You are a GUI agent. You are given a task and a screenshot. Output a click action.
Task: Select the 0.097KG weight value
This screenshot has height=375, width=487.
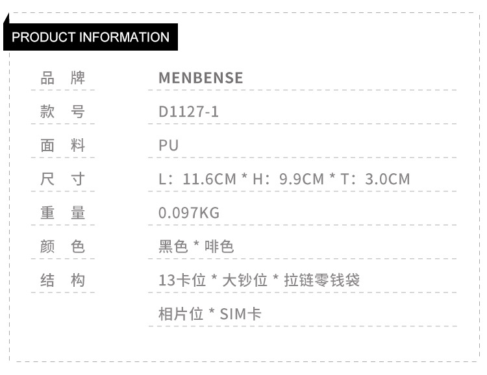click(x=189, y=213)
